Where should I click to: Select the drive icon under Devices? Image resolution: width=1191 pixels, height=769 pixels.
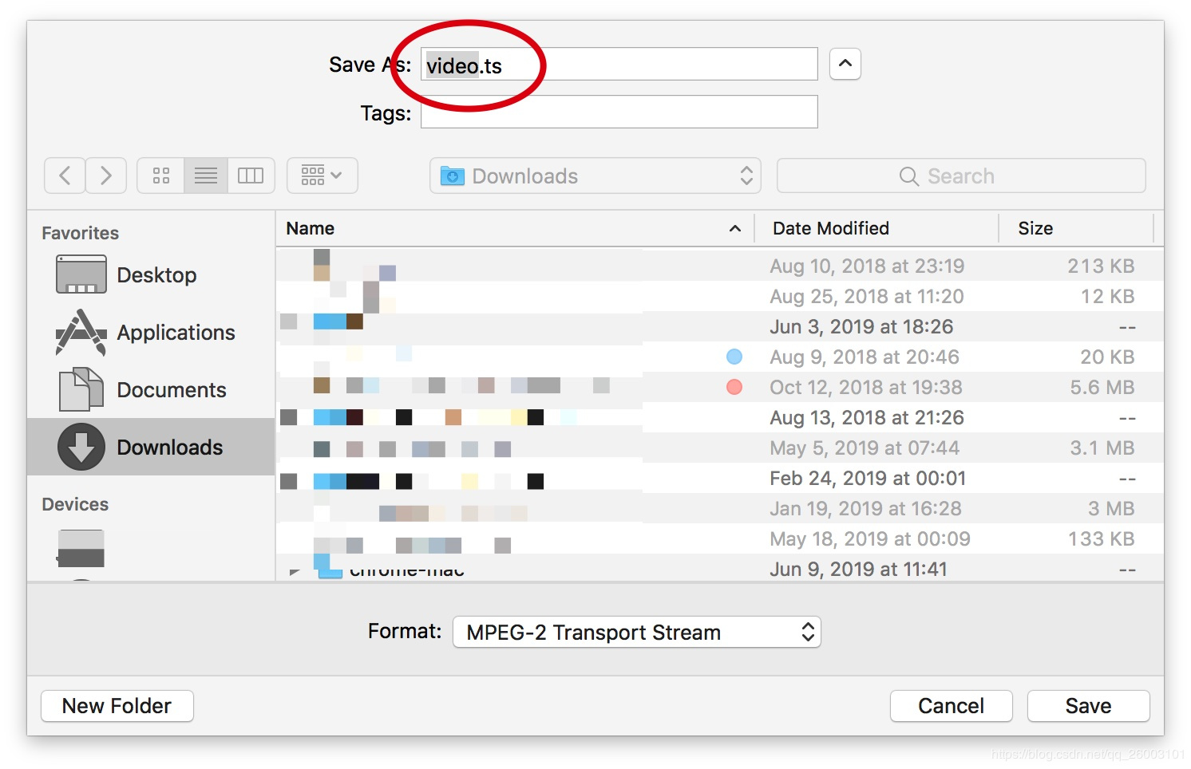[81, 549]
